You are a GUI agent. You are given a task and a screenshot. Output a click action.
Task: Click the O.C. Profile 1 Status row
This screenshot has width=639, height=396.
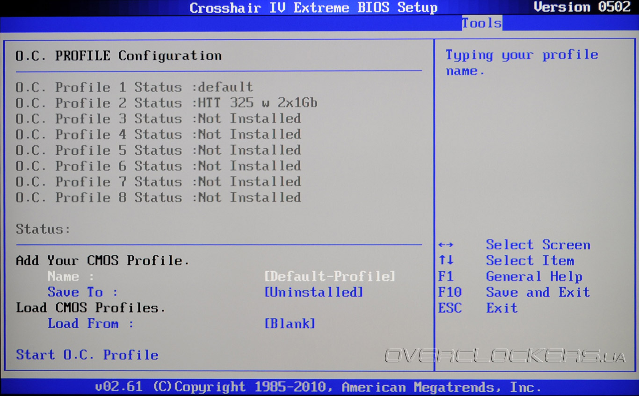[134, 87]
